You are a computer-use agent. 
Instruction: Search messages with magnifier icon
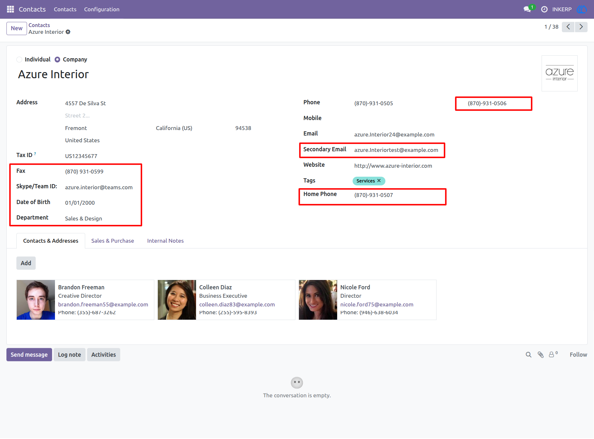[528, 355]
